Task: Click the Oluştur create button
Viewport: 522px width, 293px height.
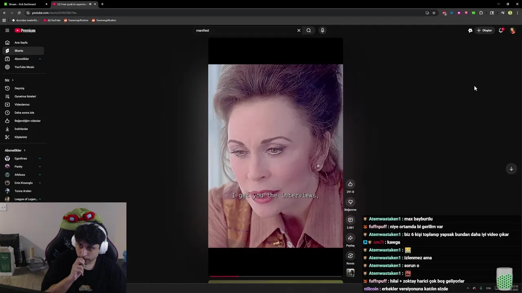Action: pyautogui.click(x=484, y=31)
